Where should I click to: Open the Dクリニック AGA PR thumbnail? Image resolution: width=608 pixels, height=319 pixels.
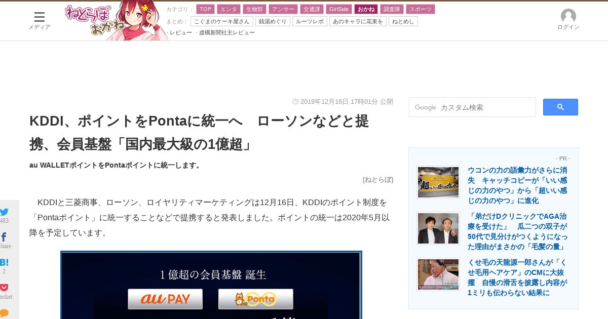(x=438, y=228)
